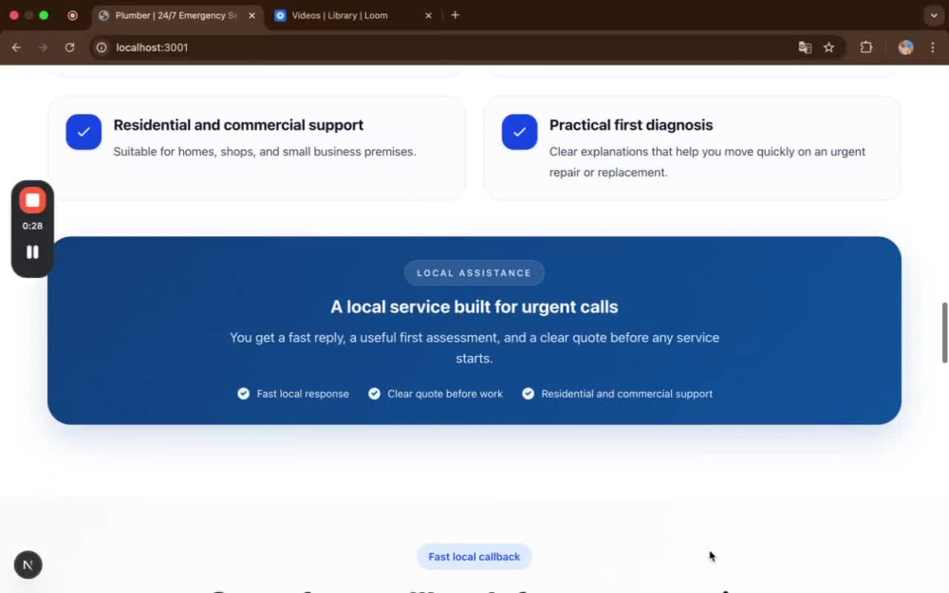The image size is (949, 593).
Task: Close the Loom Videos tab
Action: pyautogui.click(x=428, y=16)
